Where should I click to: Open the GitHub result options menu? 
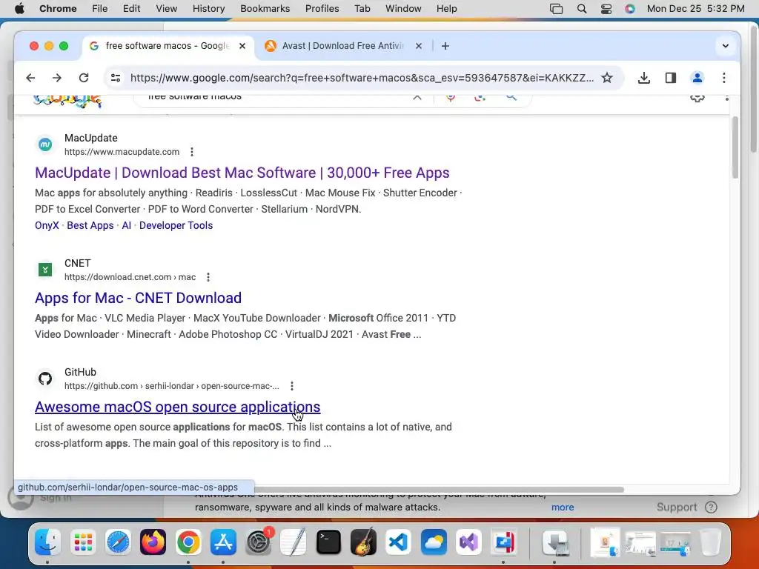(x=292, y=386)
